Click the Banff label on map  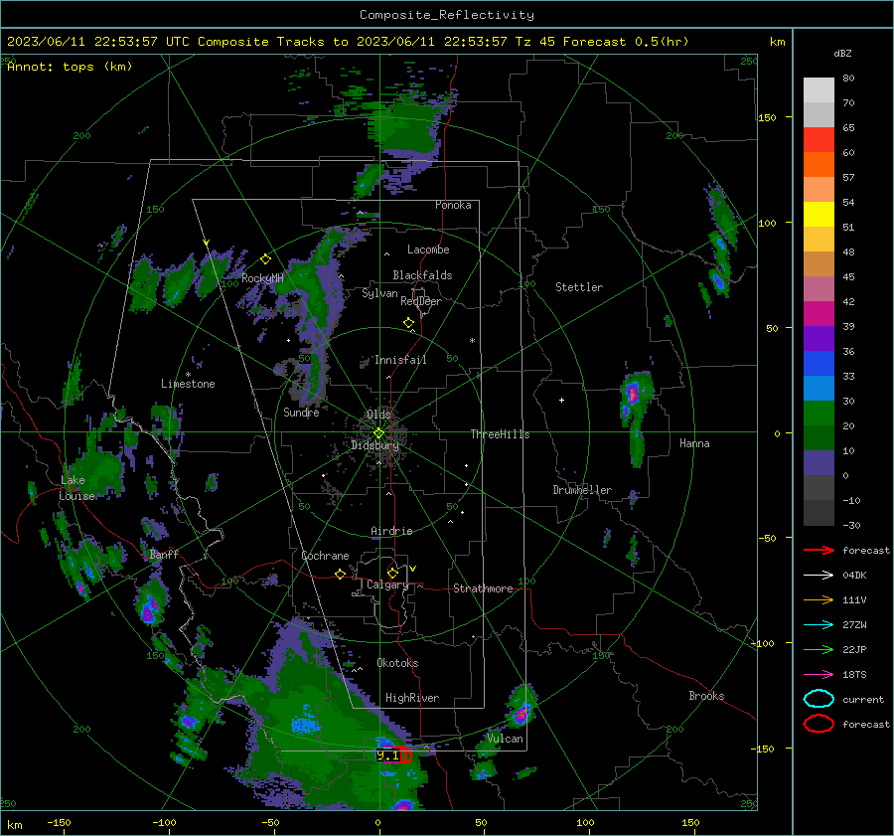click(x=164, y=555)
